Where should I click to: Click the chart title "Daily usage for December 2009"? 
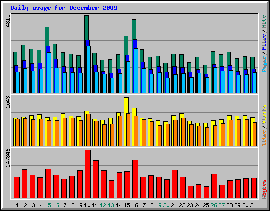click(64, 8)
